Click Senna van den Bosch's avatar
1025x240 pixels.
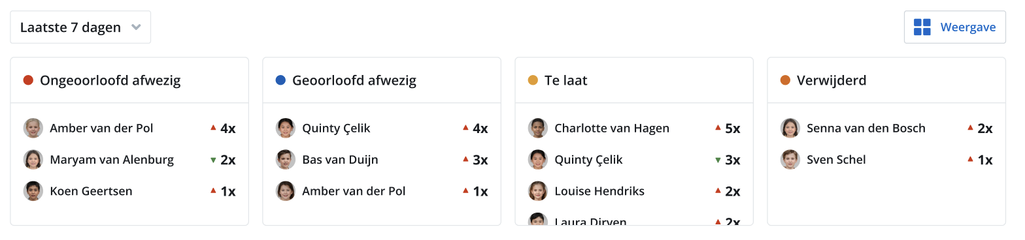(x=790, y=128)
